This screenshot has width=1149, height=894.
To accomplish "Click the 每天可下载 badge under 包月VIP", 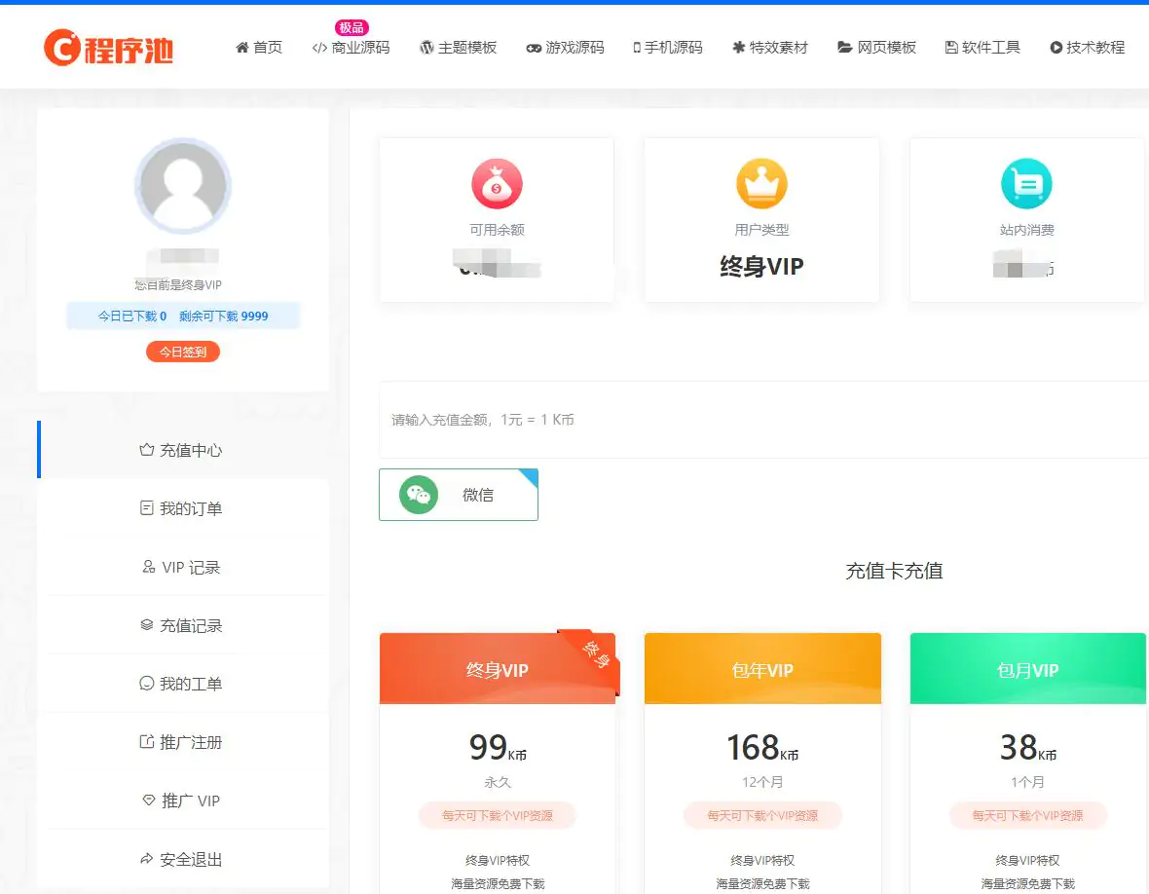I will coord(1027,815).
